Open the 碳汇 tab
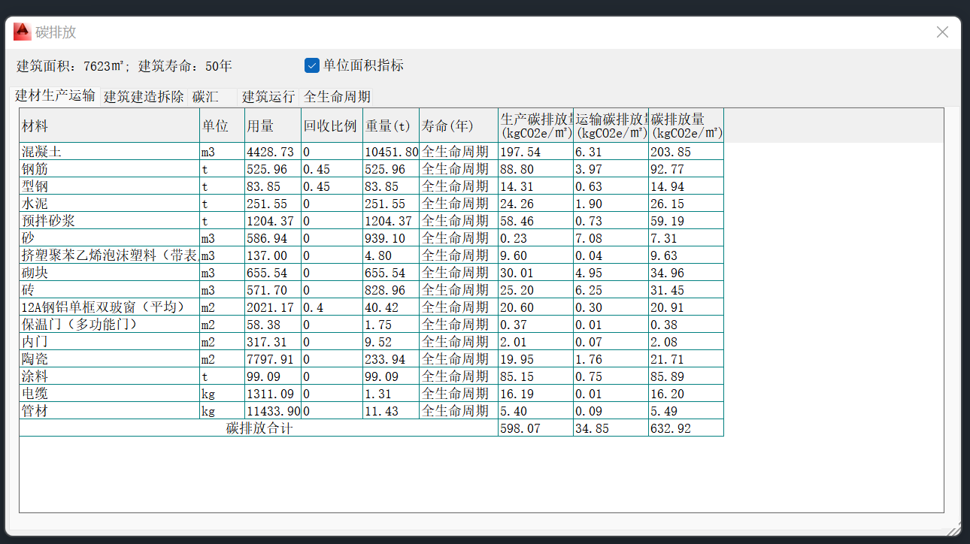970x544 pixels. pos(205,97)
